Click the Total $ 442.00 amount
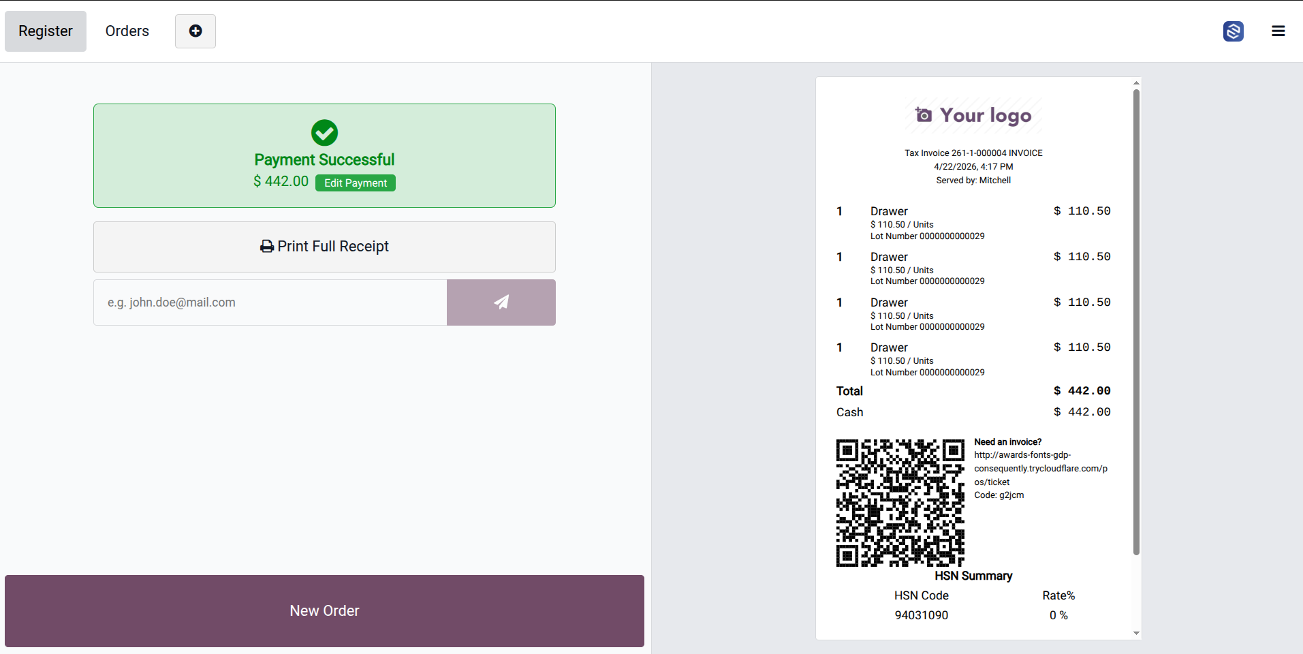This screenshot has height=654, width=1303. [x=1082, y=391]
